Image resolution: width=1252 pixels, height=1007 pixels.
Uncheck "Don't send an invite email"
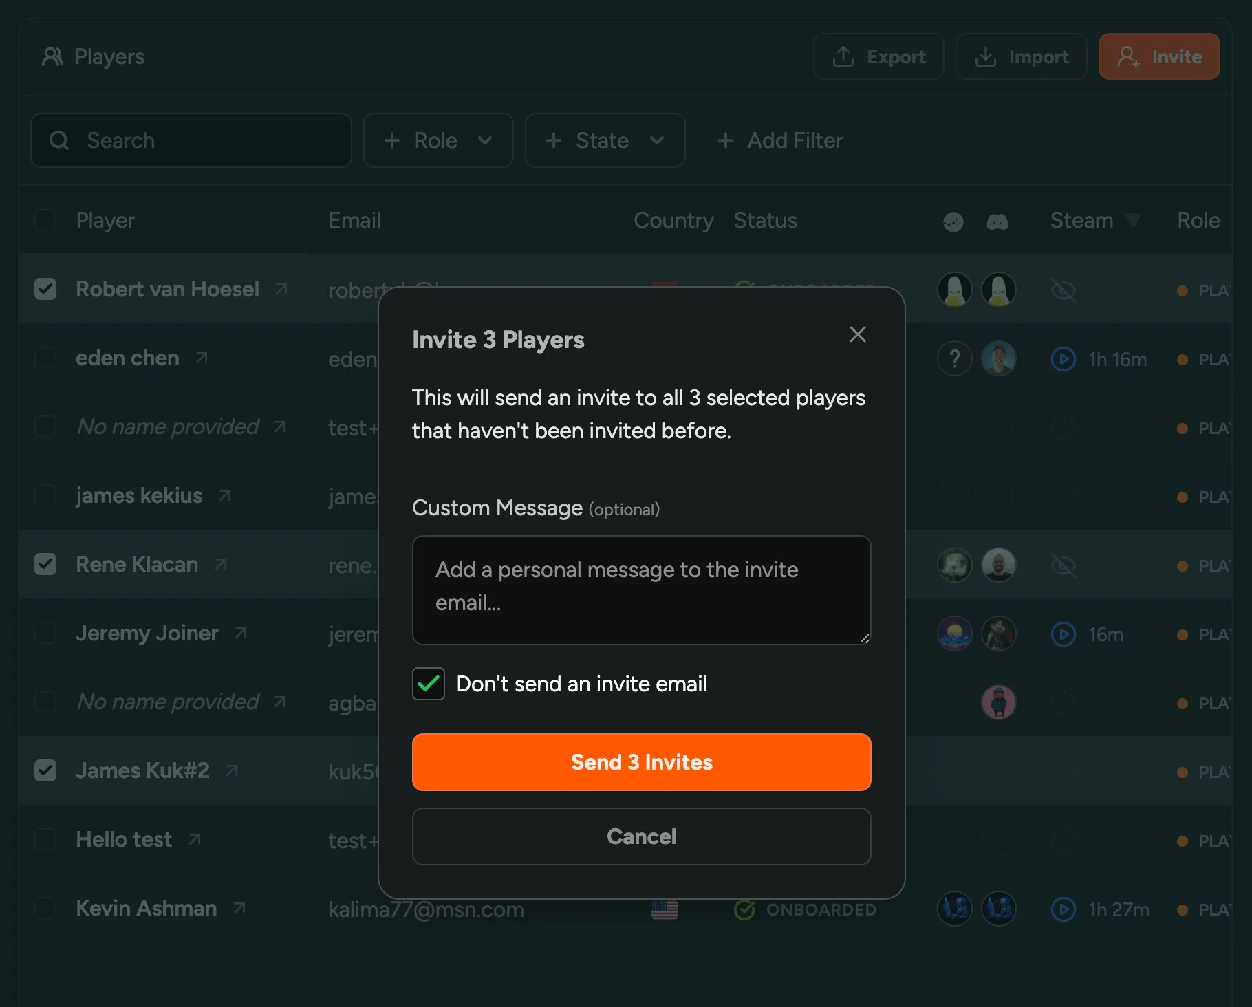point(428,684)
